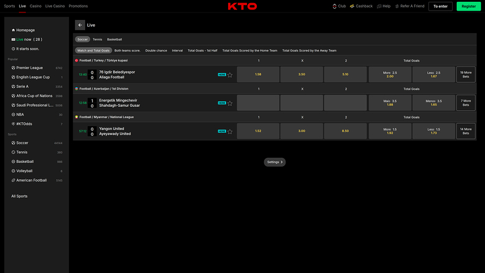The height and width of the screenshot is (273, 485).
Task: Click the back arrow beside Live
Action: click(80, 25)
